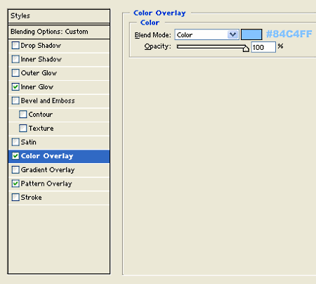Screen dimensions: 316x284
Task: Open the Styles panel header
Action: 59,16
